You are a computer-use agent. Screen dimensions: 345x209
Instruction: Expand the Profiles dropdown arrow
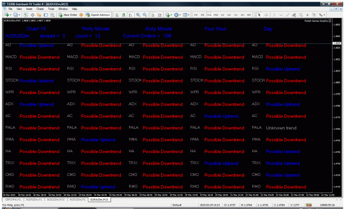[19, 15]
